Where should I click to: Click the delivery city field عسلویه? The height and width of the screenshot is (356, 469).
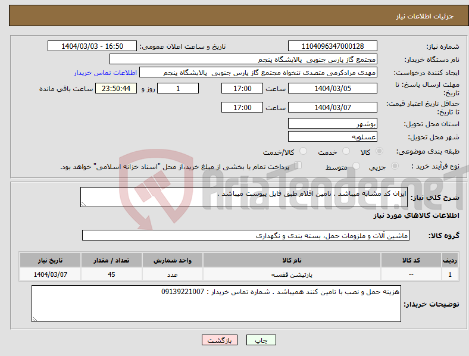click(333, 136)
